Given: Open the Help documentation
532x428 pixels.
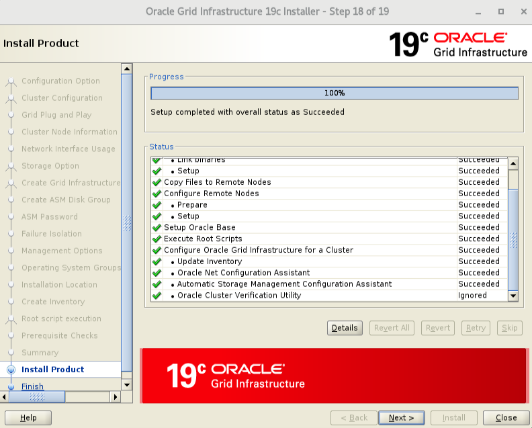Looking at the screenshot, I should [x=28, y=418].
